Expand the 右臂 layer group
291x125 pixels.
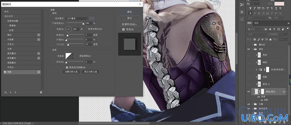[x=252, y=104]
